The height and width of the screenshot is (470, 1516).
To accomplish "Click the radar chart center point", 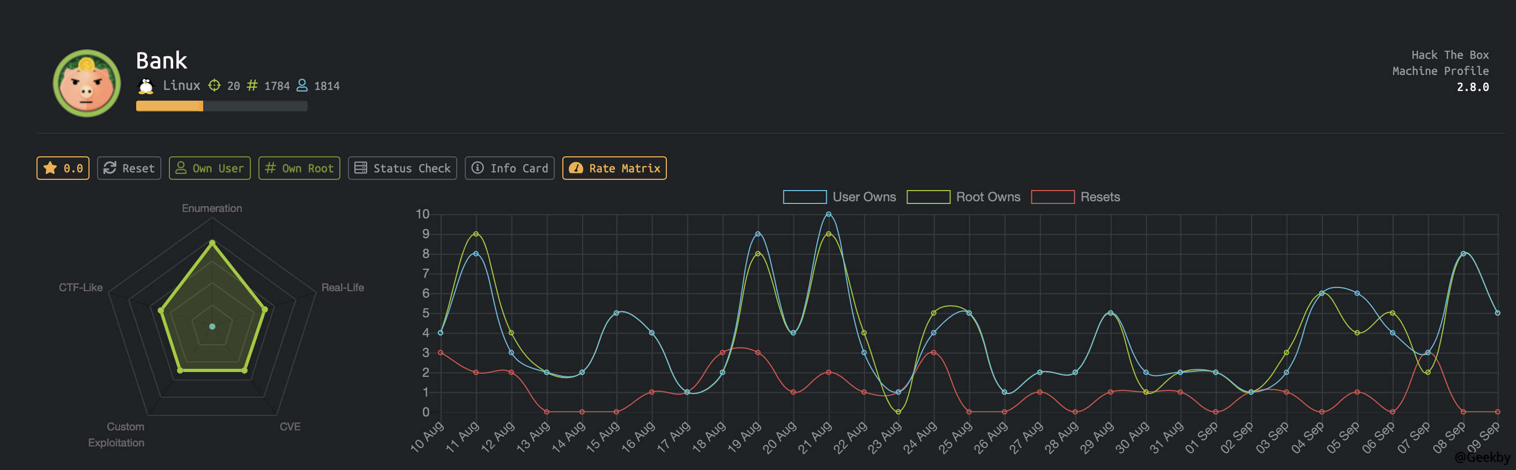I will pyautogui.click(x=212, y=326).
